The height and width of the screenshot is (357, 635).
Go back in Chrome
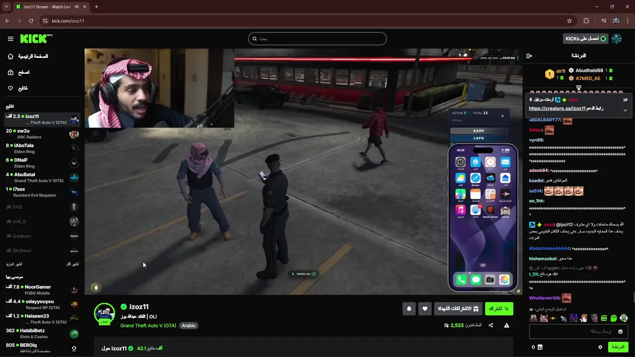click(7, 21)
